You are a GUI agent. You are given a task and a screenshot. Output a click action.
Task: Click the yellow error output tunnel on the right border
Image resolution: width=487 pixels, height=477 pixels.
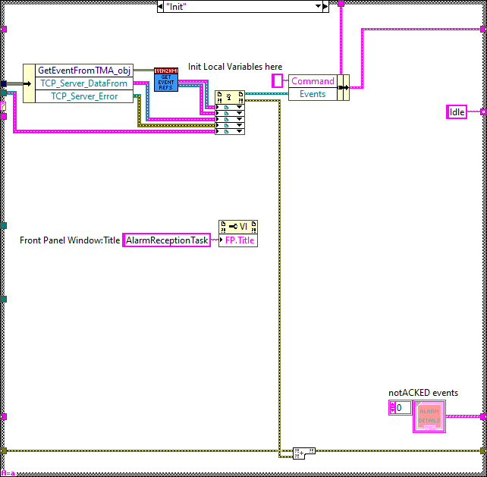click(x=483, y=451)
